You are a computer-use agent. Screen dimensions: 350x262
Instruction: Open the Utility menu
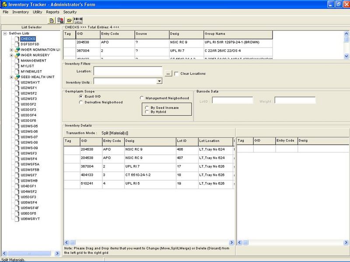pos(38,12)
